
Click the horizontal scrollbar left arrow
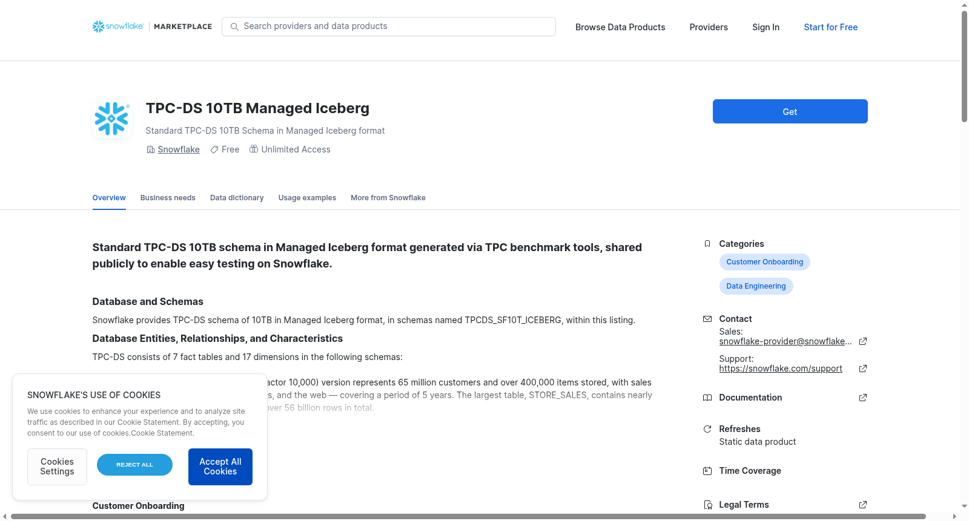pos(5,516)
